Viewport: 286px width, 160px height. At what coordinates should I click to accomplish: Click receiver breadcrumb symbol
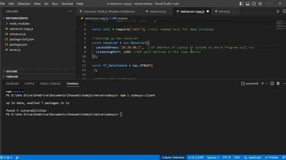pos(120,18)
